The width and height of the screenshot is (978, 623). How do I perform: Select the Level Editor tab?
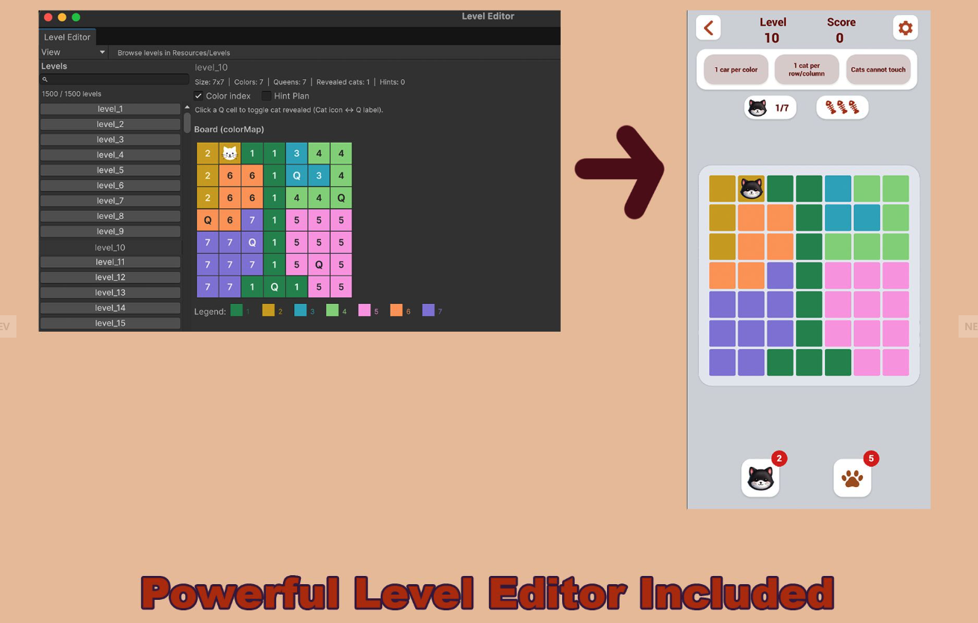pyautogui.click(x=67, y=37)
